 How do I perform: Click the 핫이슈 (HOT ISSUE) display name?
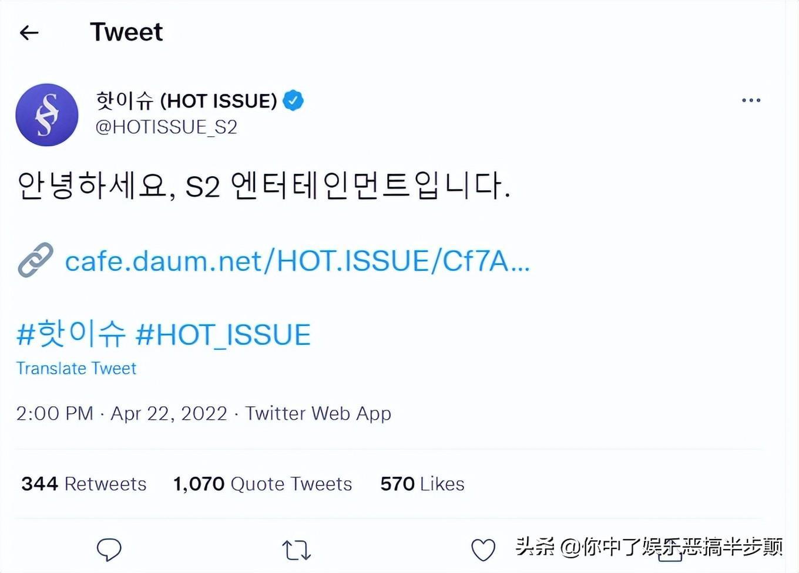(186, 100)
